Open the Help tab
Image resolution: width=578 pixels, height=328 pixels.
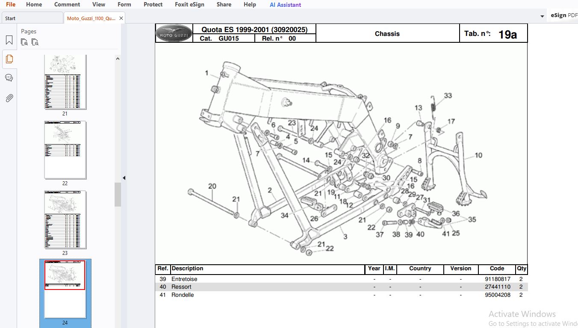pos(250,4)
